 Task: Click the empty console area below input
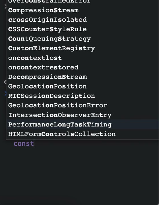tap(79, 175)
